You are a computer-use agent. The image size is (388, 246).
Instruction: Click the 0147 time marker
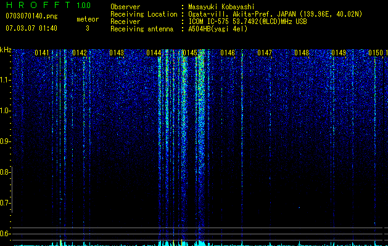click(x=265, y=53)
